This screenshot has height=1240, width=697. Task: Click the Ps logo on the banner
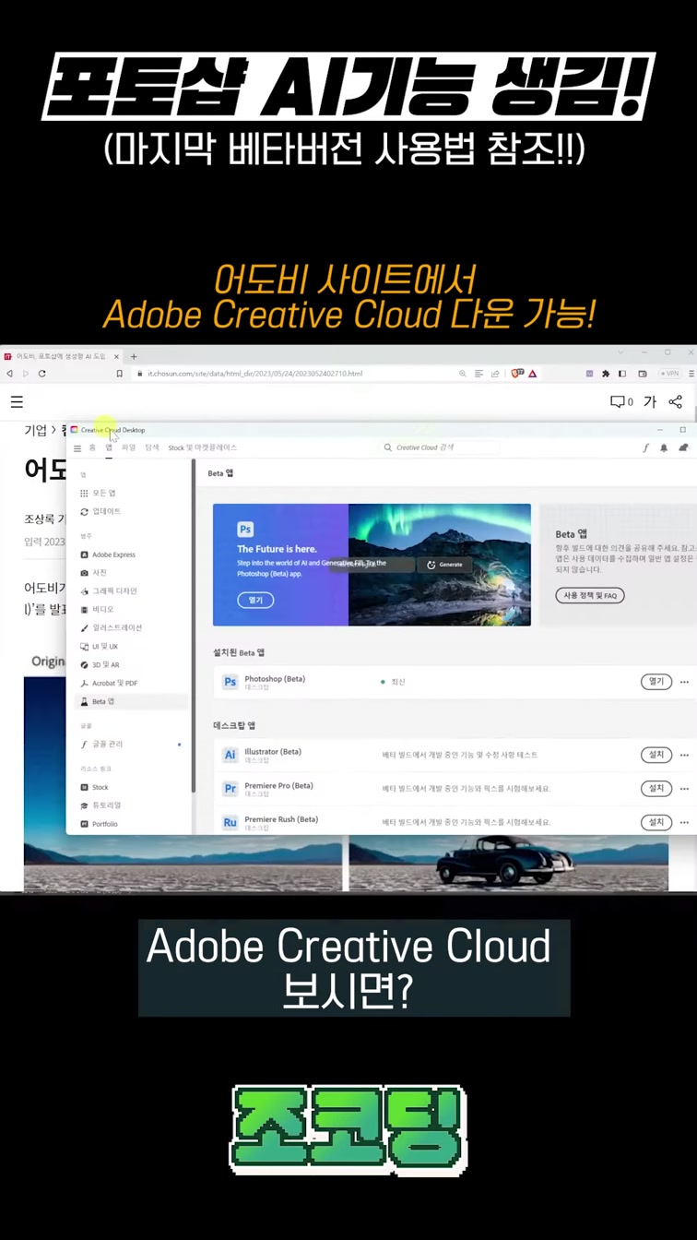[245, 529]
